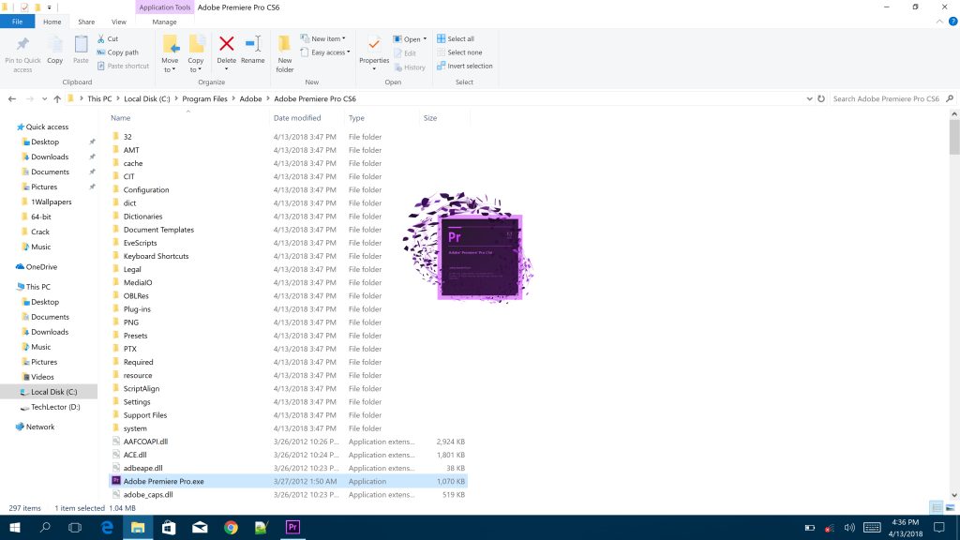Viewport: 960px width, 540px height.
Task: Switch to the Share ribbon tab
Action: coord(86,22)
